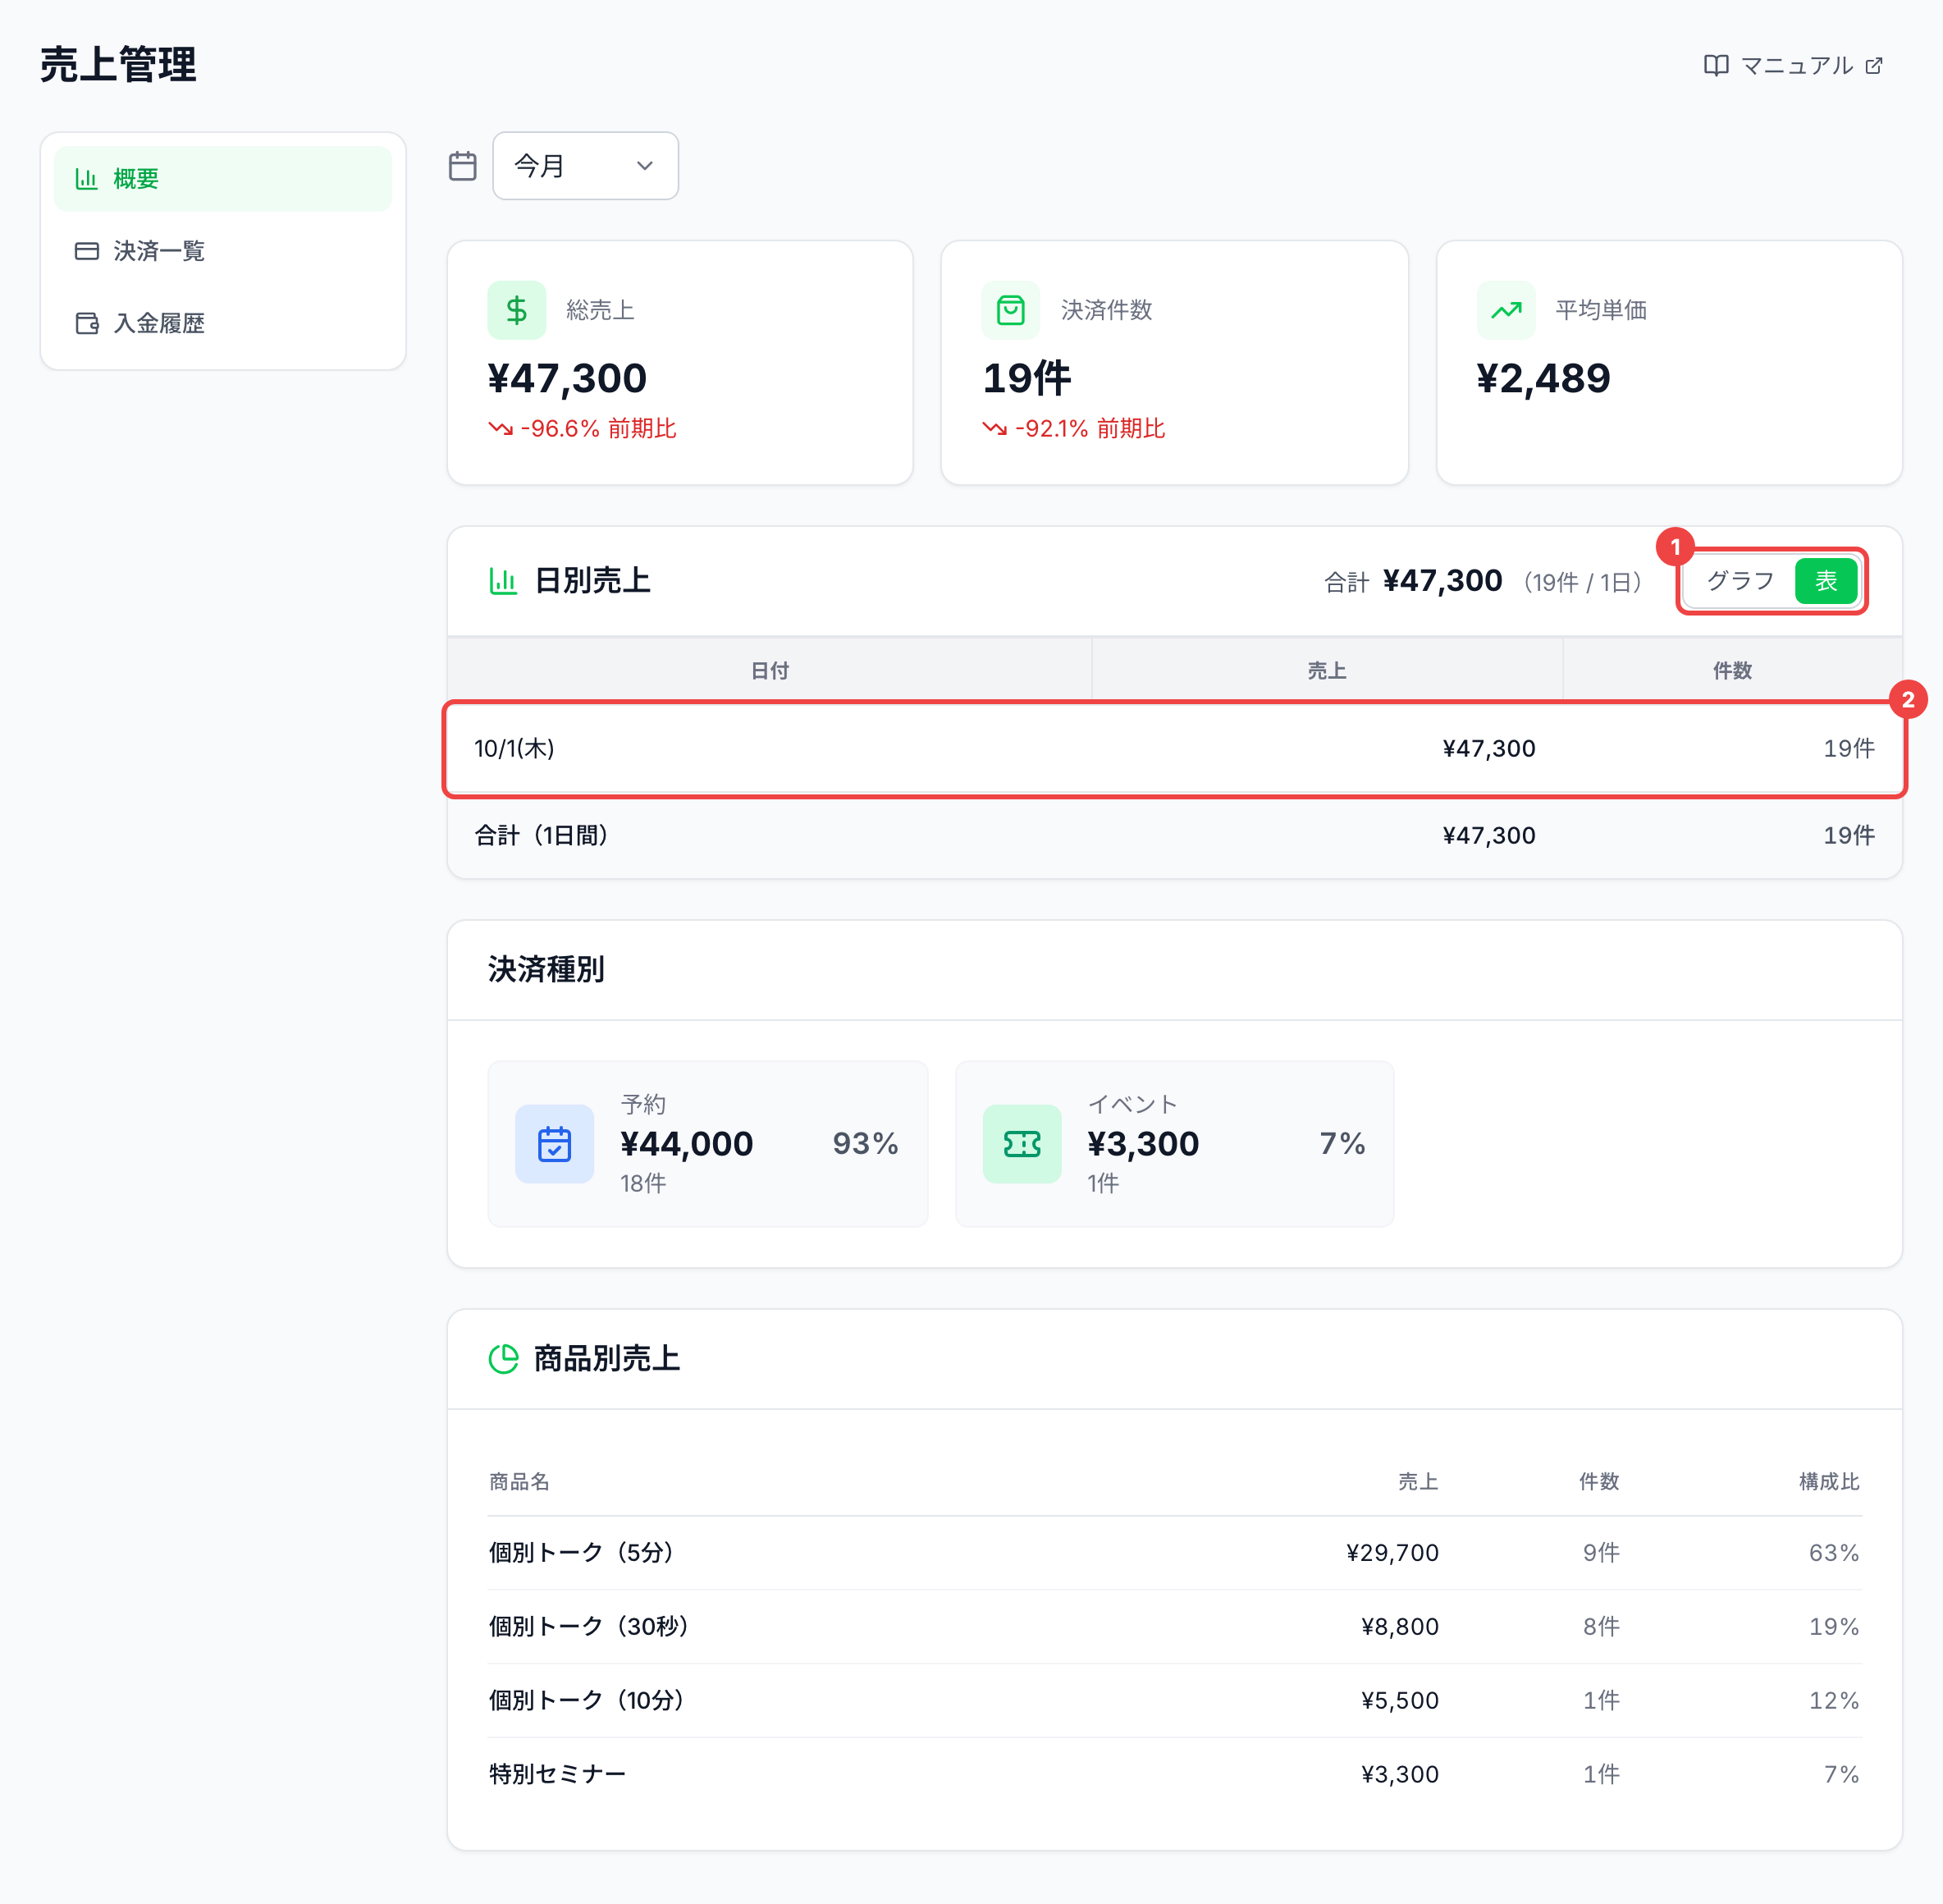This screenshot has width=1943, height=1904.
Task: Click the external link icon after マニュアル
Action: pyautogui.click(x=1874, y=66)
